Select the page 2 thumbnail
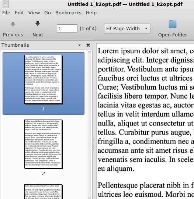Screen dimensions: 194x199 click(44, 144)
